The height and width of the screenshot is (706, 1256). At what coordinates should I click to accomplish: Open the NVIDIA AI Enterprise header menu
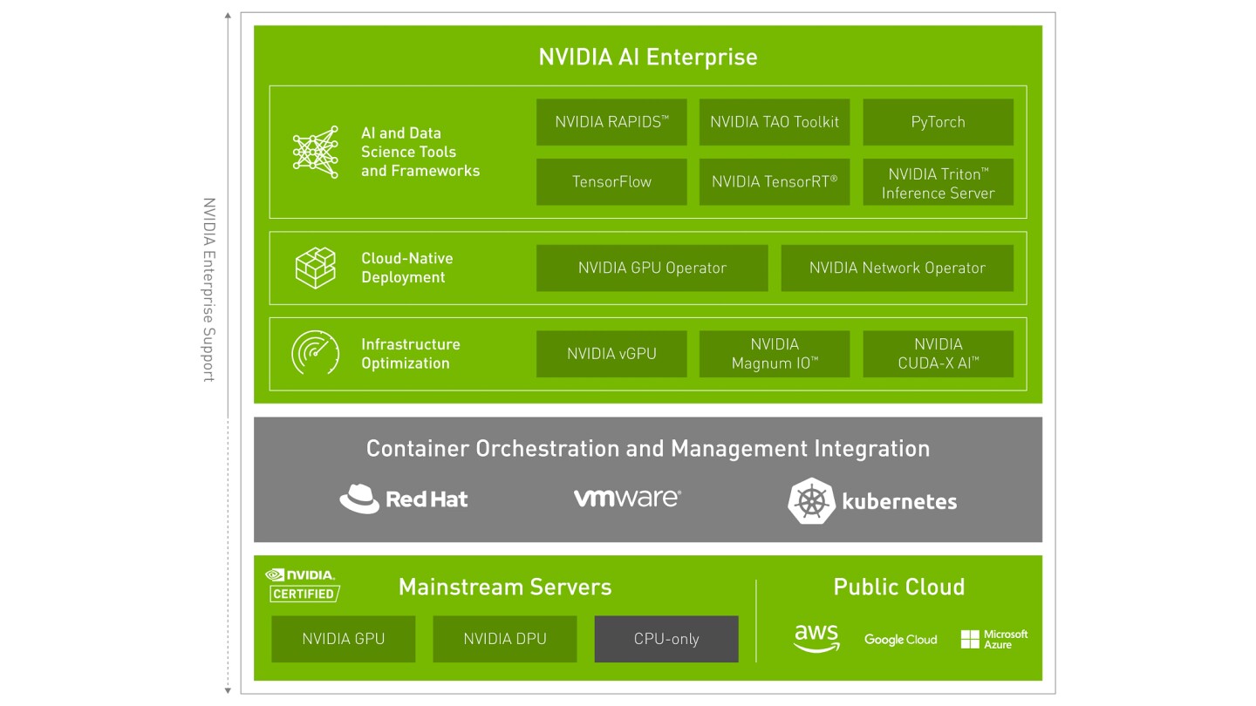pos(647,56)
